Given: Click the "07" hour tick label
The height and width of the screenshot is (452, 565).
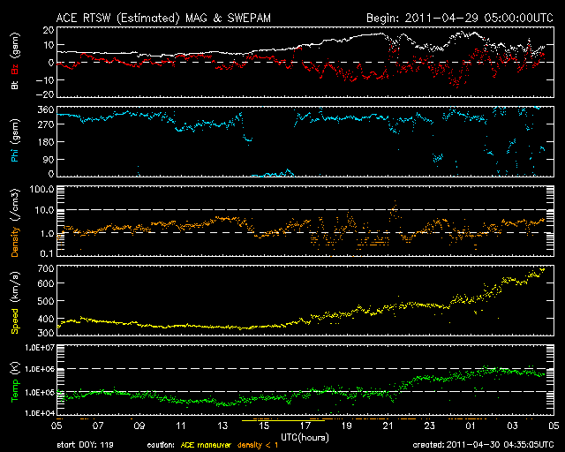Looking at the screenshot, I should click(98, 426).
